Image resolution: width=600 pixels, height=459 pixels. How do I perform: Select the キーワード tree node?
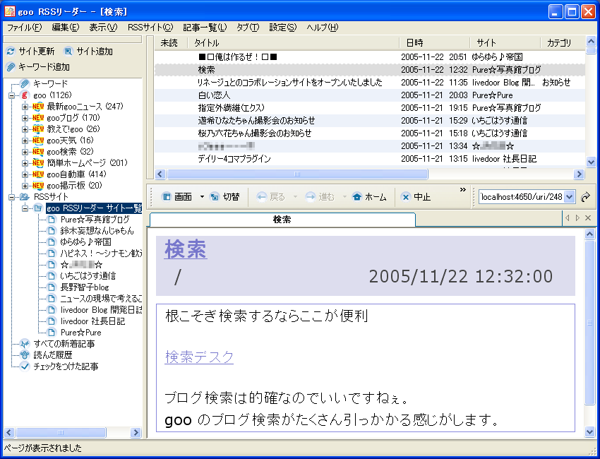coord(50,83)
